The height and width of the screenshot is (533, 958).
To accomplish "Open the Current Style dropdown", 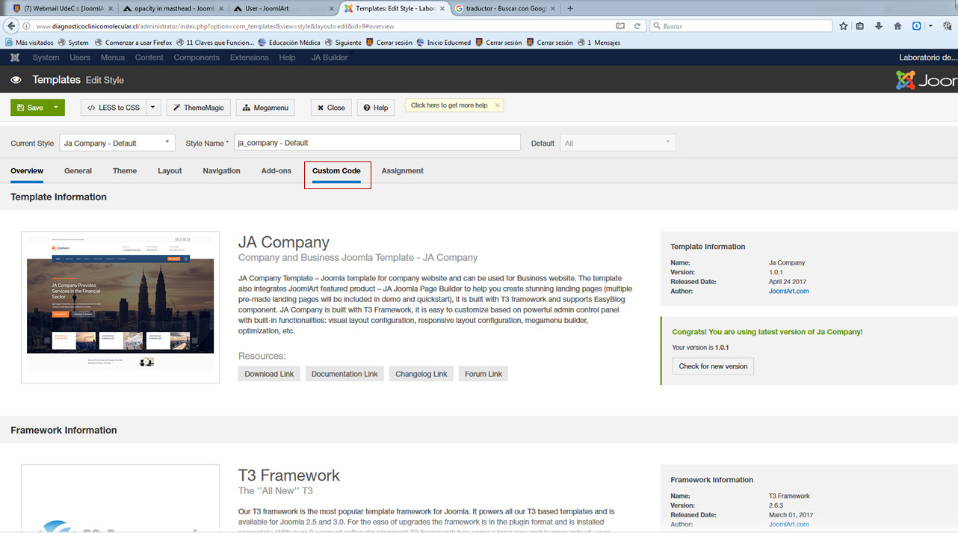I will tap(117, 143).
